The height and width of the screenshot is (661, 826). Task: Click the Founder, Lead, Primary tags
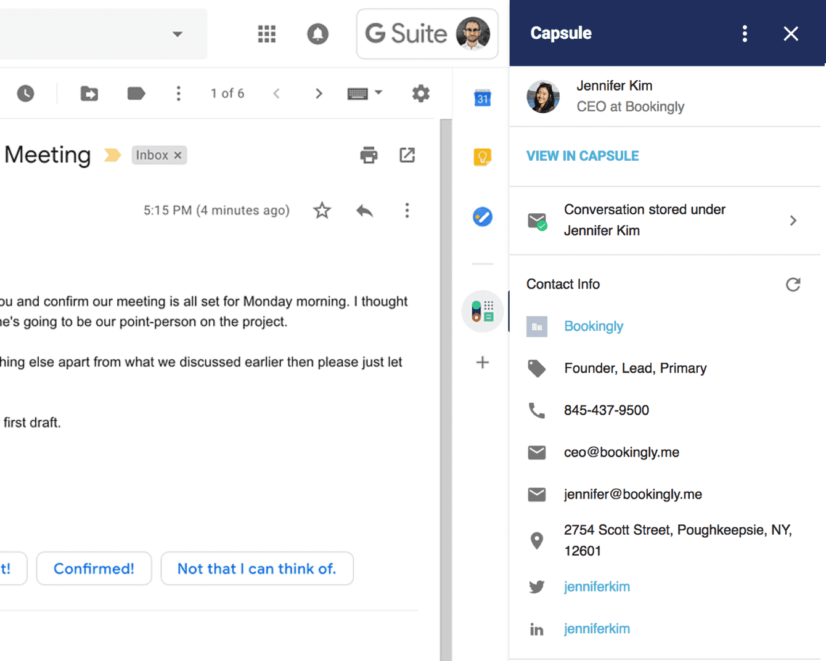pyautogui.click(x=635, y=368)
